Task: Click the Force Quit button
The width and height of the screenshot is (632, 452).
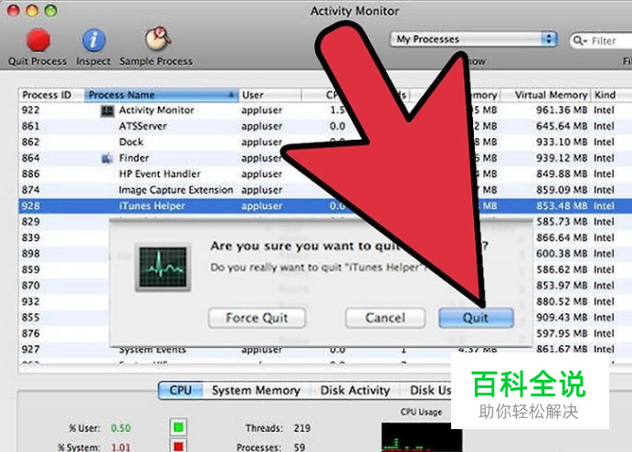Action: (x=257, y=318)
